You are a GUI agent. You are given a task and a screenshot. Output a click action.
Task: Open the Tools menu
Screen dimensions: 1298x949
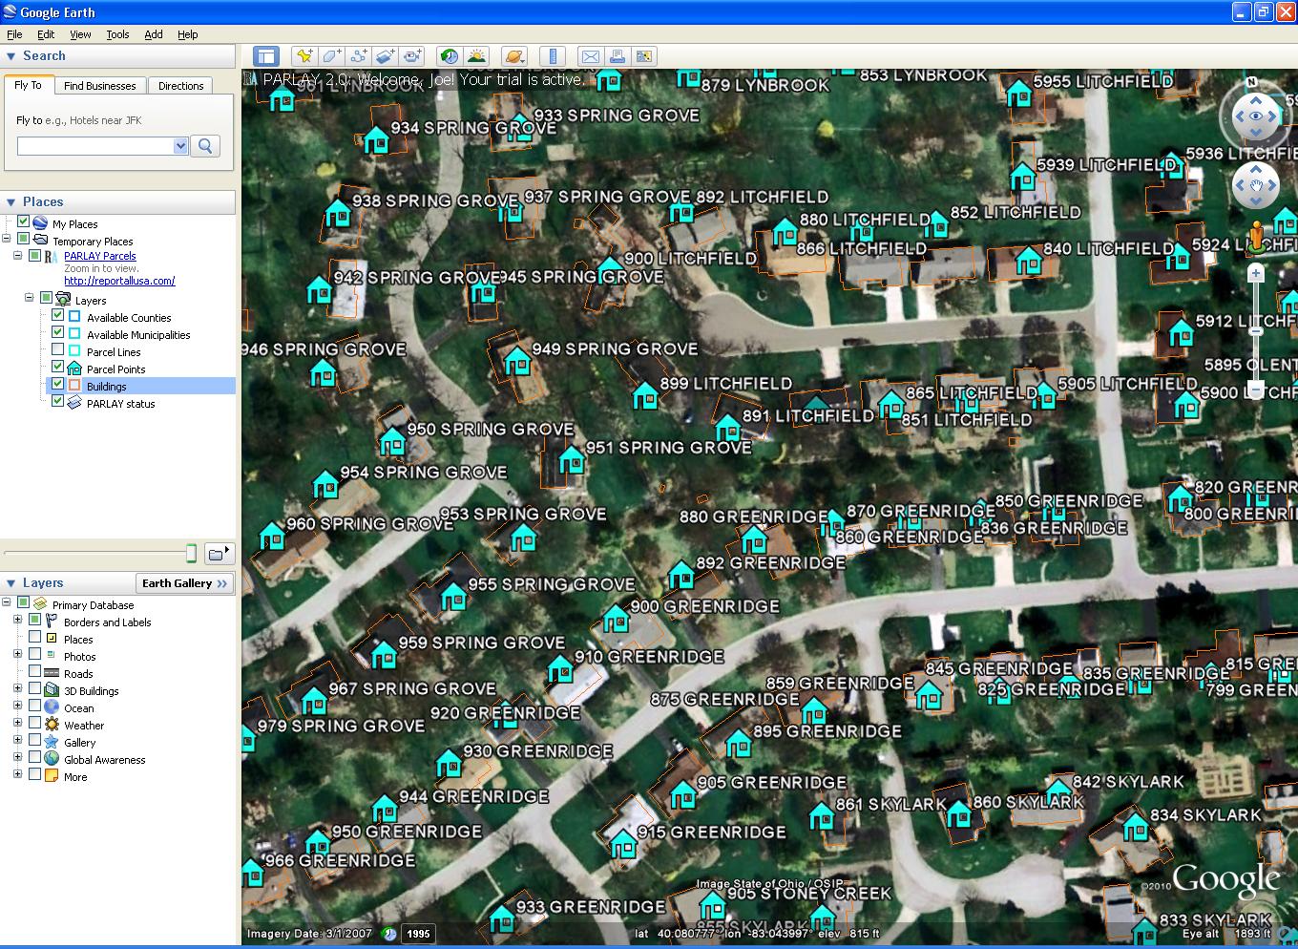117,34
